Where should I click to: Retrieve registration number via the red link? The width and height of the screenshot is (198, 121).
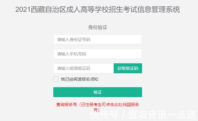[97, 105]
